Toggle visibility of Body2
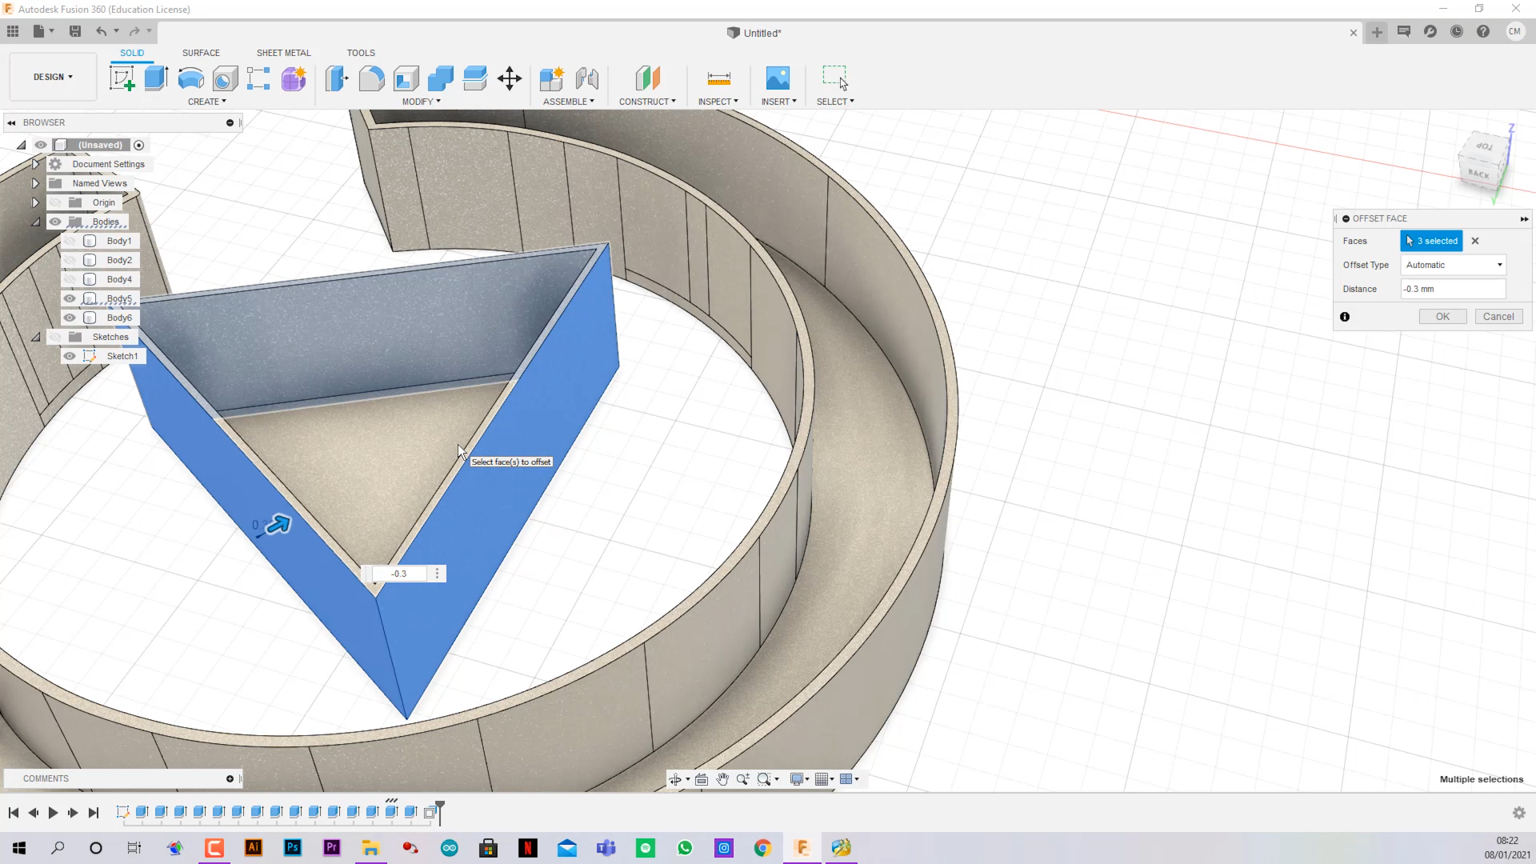Image resolution: width=1536 pixels, height=864 pixels. pos(70,260)
